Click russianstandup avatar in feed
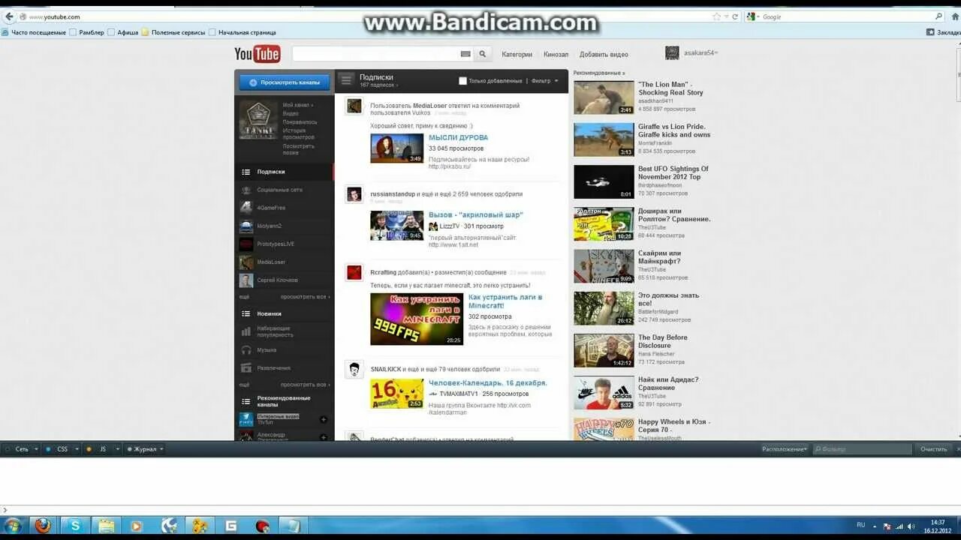Image resolution: width=961 pixels, height=540 pixels. (354, 194)
